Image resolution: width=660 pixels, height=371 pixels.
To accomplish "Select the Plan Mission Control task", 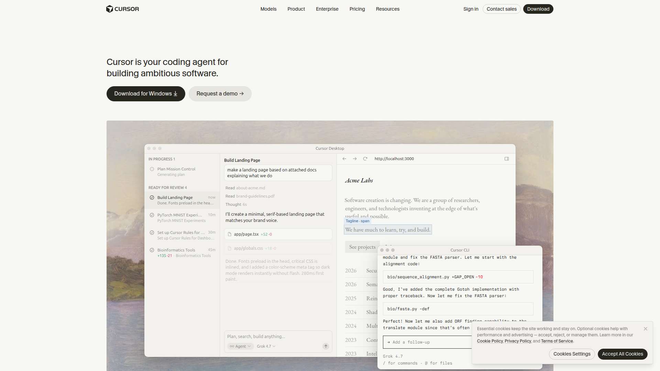I will tap(182, 172).
